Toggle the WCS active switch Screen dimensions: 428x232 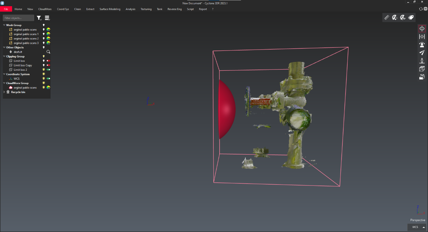point(48,78)
